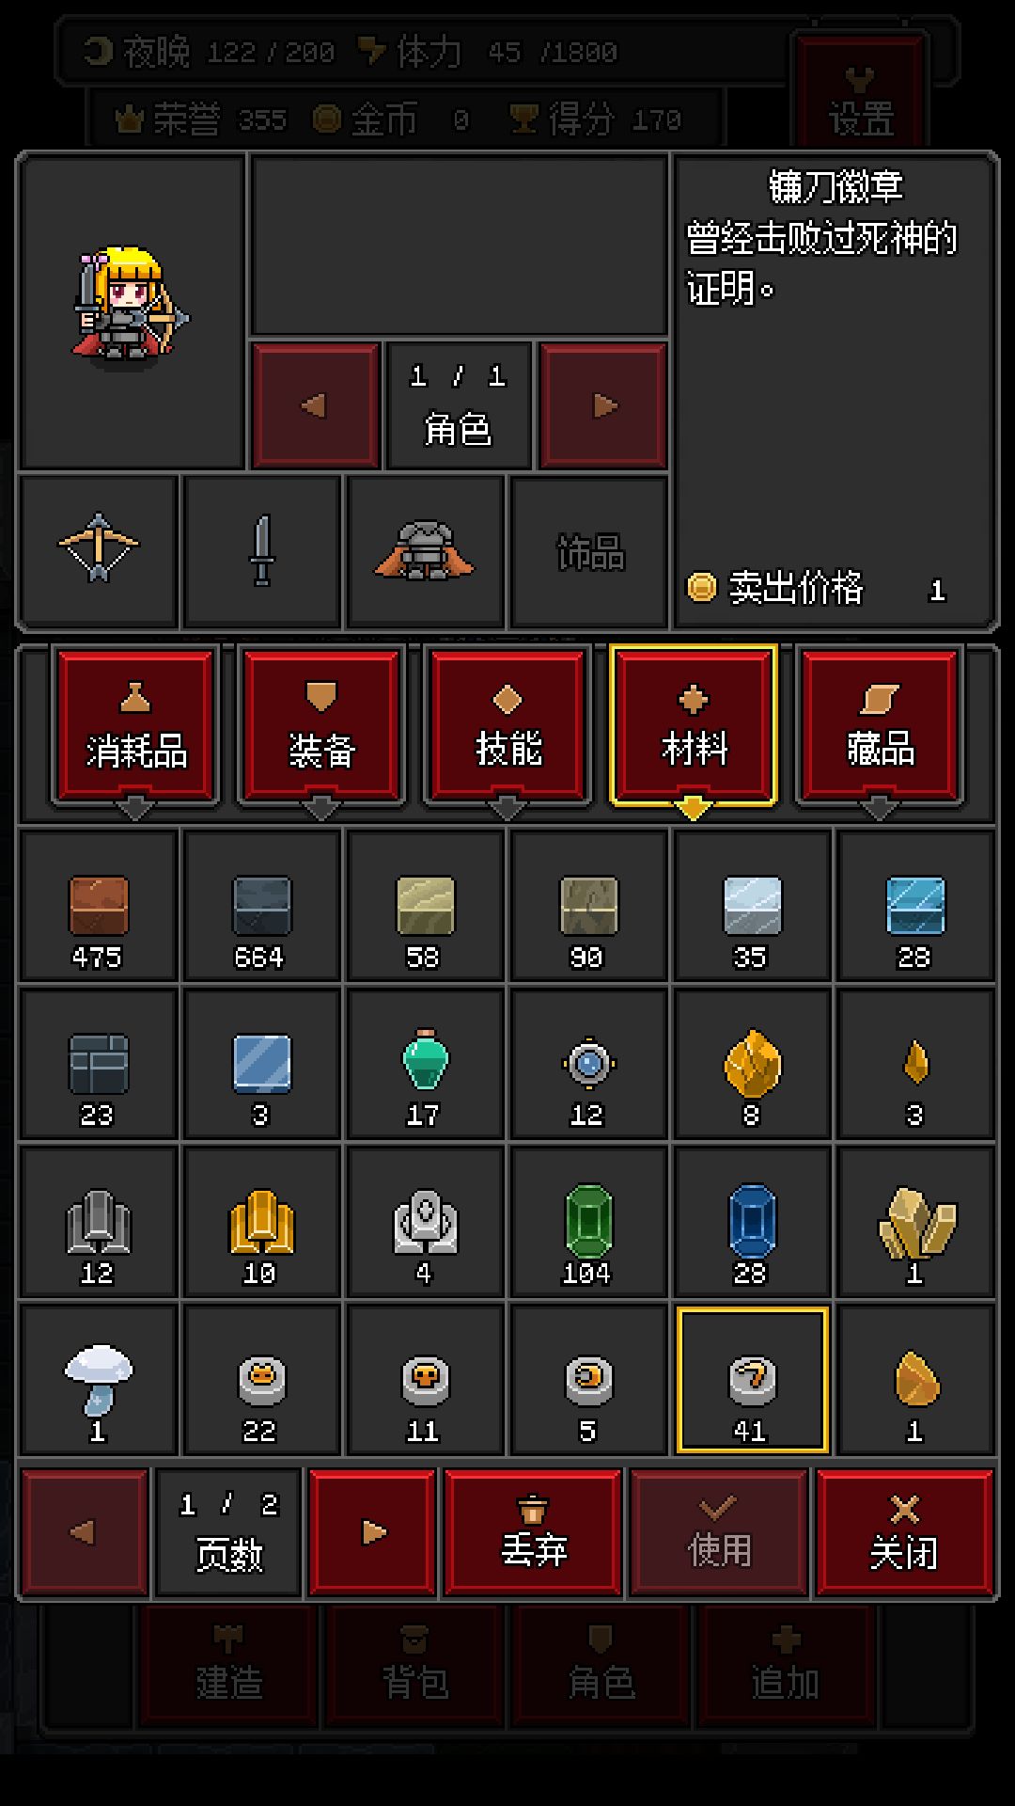Image resolution: width=1015 pixels, height=1806 pixels.
Task: Go to next inventory page
Action: [x=372, y=1532]
